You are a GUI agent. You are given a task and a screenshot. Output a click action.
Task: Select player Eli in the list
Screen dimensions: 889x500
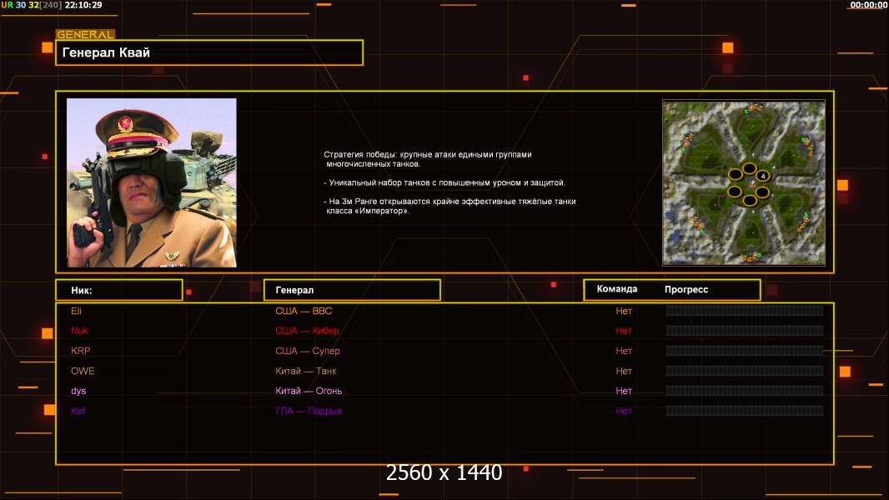(77, 311)
